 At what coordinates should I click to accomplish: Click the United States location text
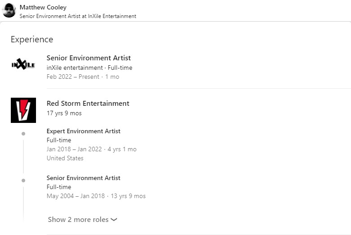(65, 158)
